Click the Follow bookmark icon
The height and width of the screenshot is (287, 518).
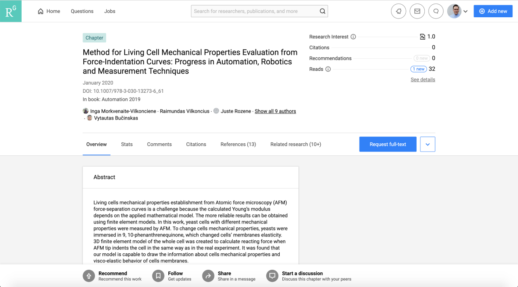pos(158,276)
